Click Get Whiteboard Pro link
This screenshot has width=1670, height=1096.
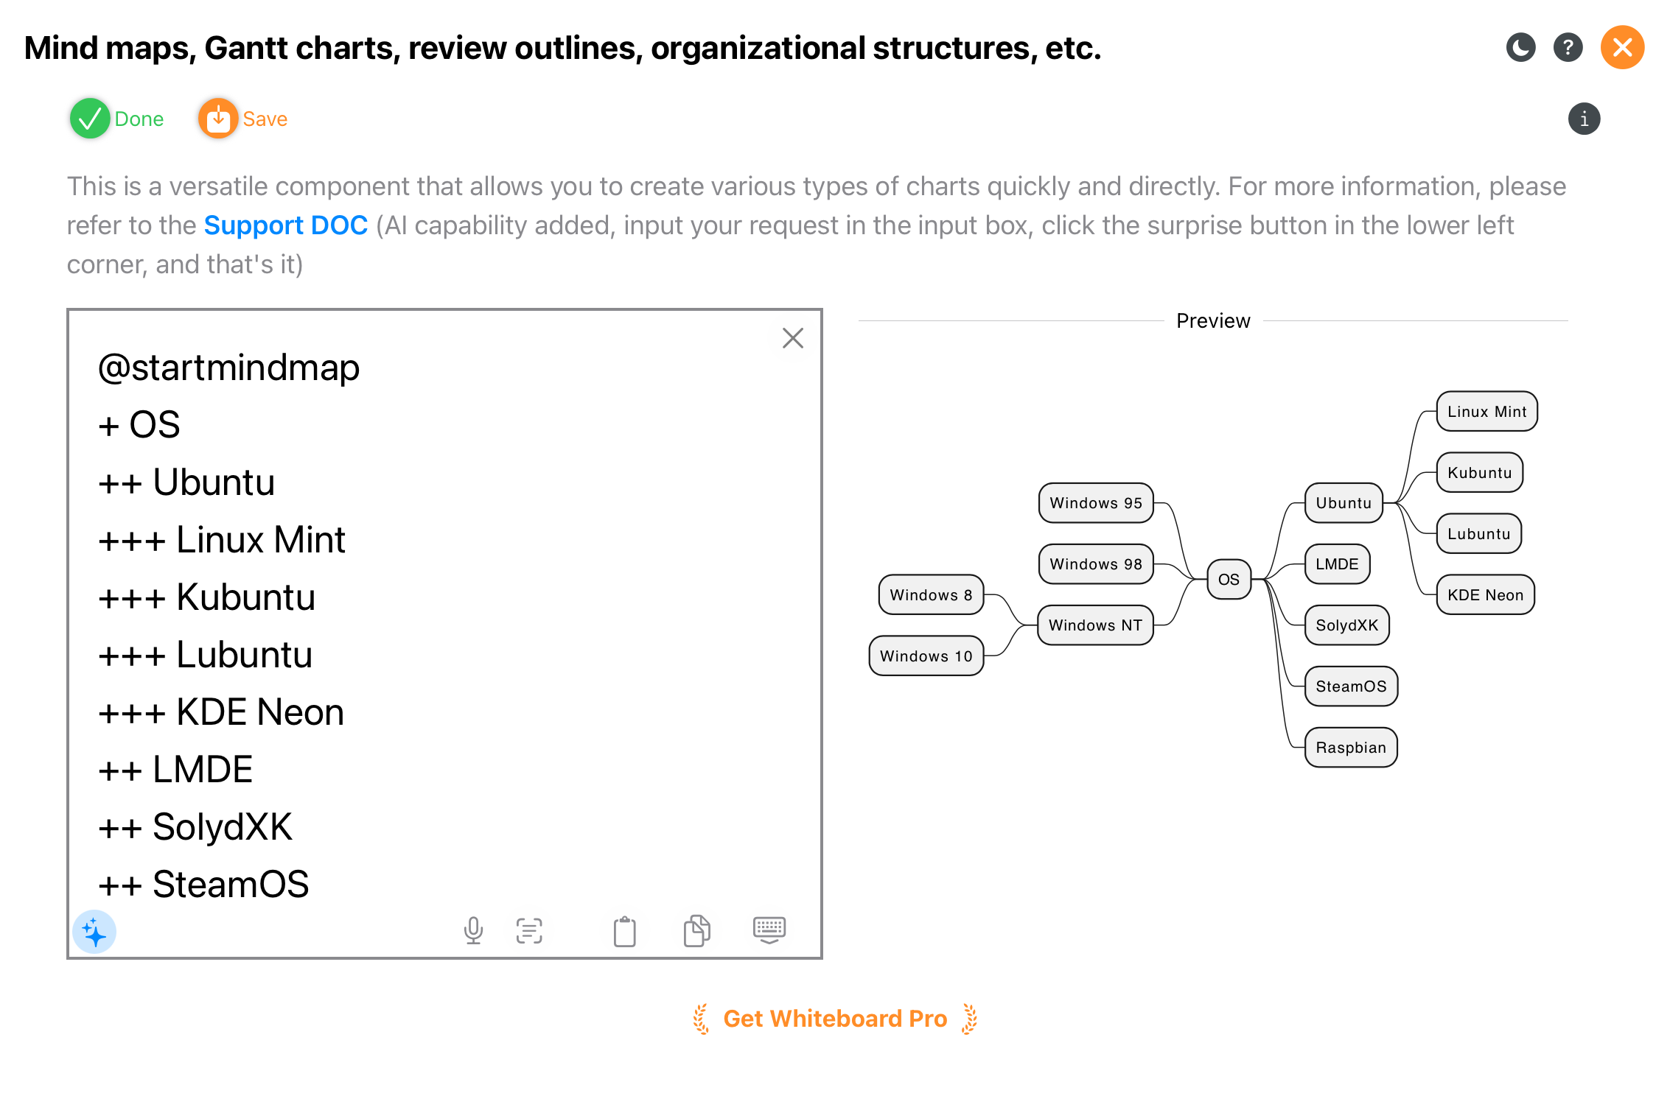[834, 1019]
